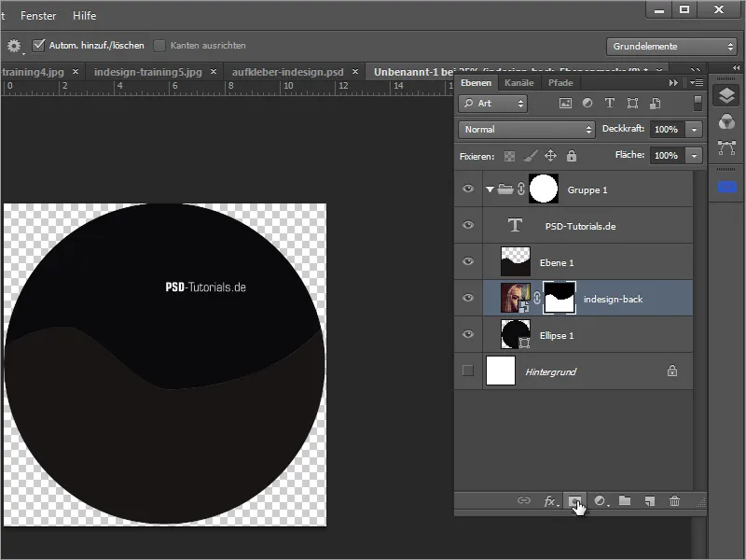This screenshot has width=746, height=560.
Task: Show more panel tabs double arrow
Action: [673, 83]
